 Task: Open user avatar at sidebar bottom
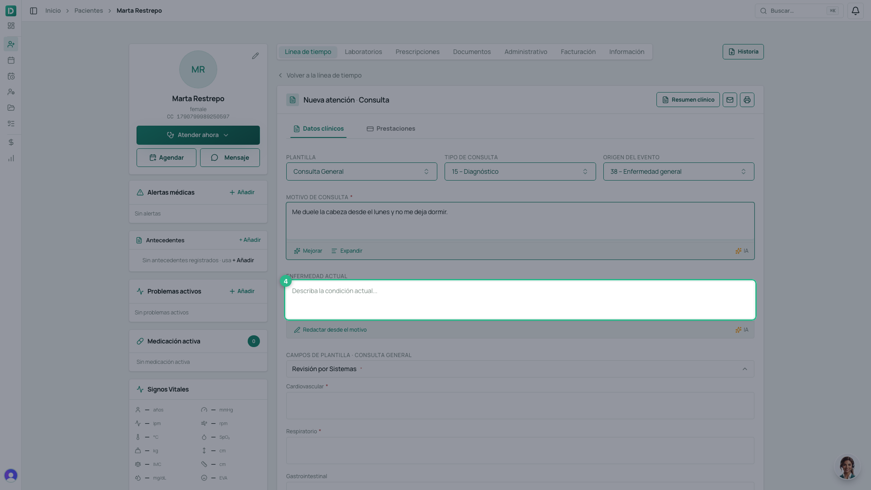click(x=11, y=475)
